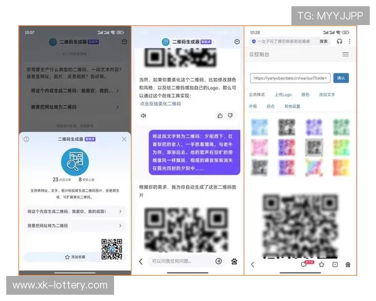
Task: Tap paw icon beside chat input
Action: pyautogui.click(x=234, y=261)
